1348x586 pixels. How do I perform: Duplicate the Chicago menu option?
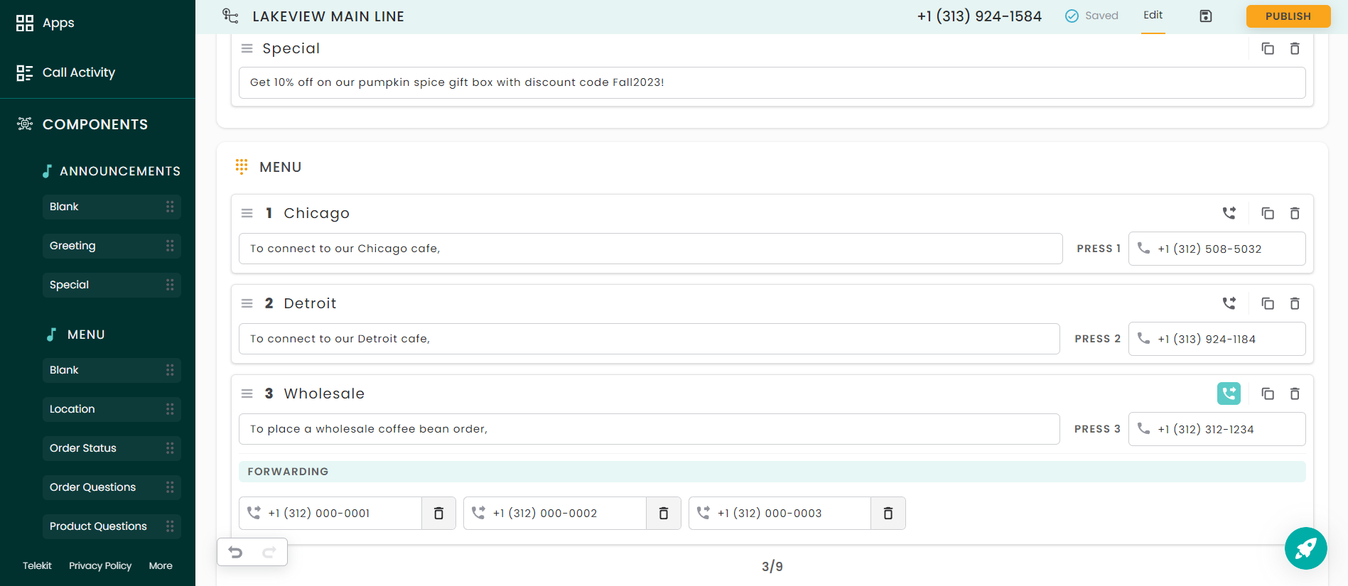1268,213
